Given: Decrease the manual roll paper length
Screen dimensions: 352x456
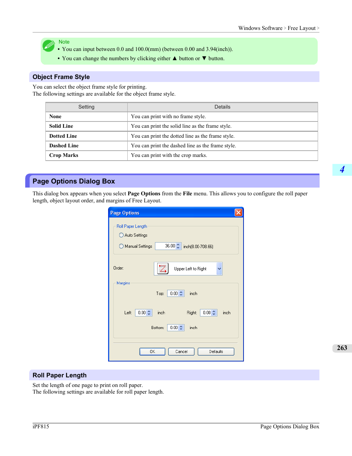Looking at the screenshot, I should (179, 248).
